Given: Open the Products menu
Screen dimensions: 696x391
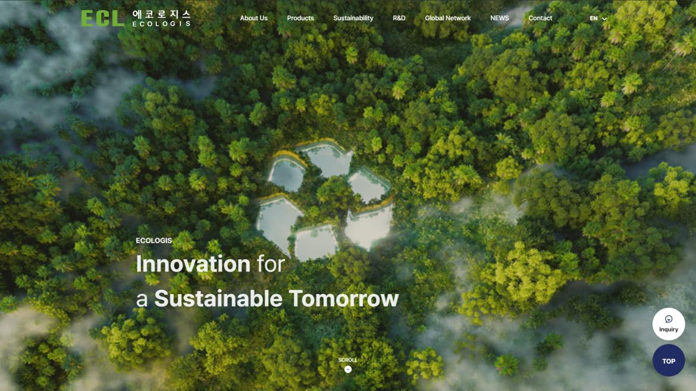Looking at the screenshot, I should 300,18.
